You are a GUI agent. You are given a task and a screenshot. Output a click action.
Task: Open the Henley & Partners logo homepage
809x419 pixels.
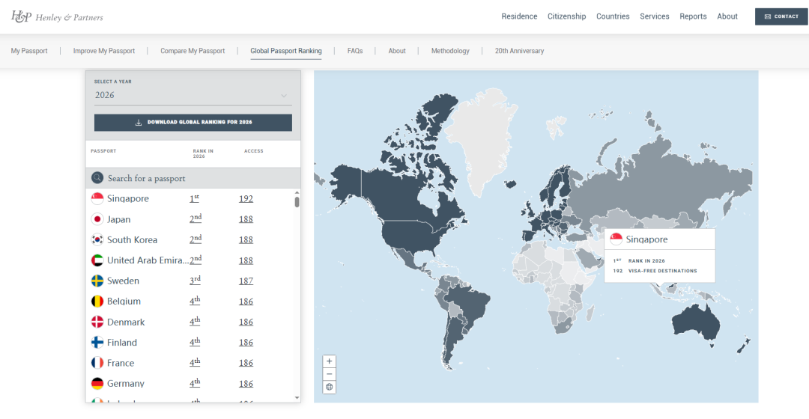click(x=57, y=17)
